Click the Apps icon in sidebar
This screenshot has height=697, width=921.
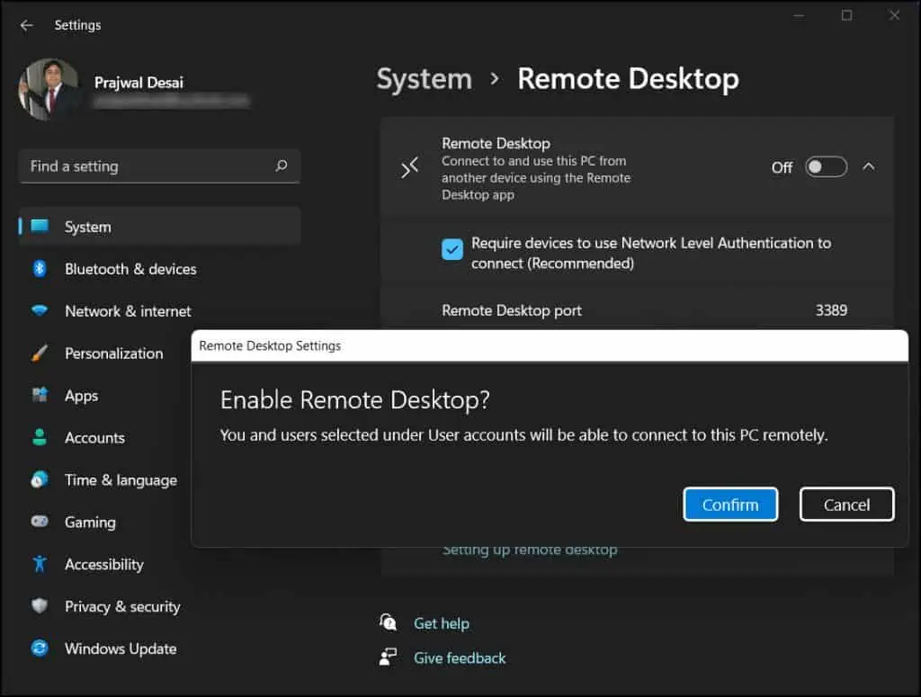(40, 395)
